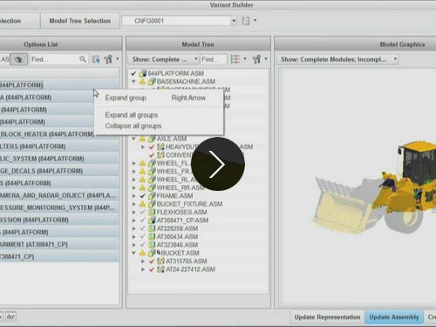Toggle the red checkmark beside AT315765.ASM

[x=152, y=262]
